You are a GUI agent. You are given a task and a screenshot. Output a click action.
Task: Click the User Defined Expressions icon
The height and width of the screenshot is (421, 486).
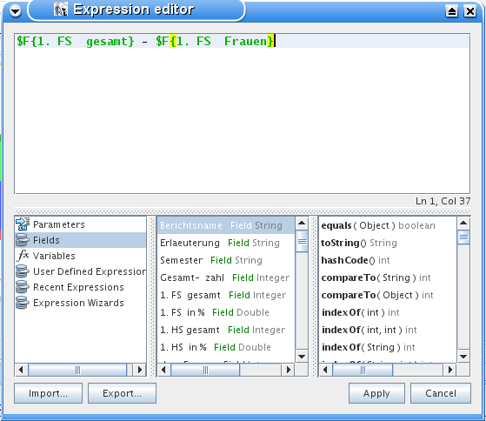(x=23, y=271)
